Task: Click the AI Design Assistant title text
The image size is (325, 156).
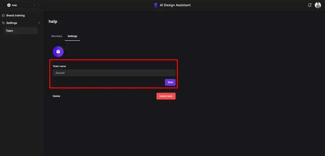Action: pyautogui.click(x=175, y=5)
